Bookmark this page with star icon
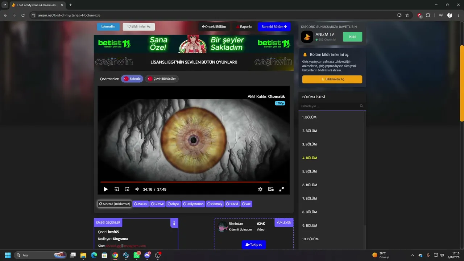 click(407, 15)
